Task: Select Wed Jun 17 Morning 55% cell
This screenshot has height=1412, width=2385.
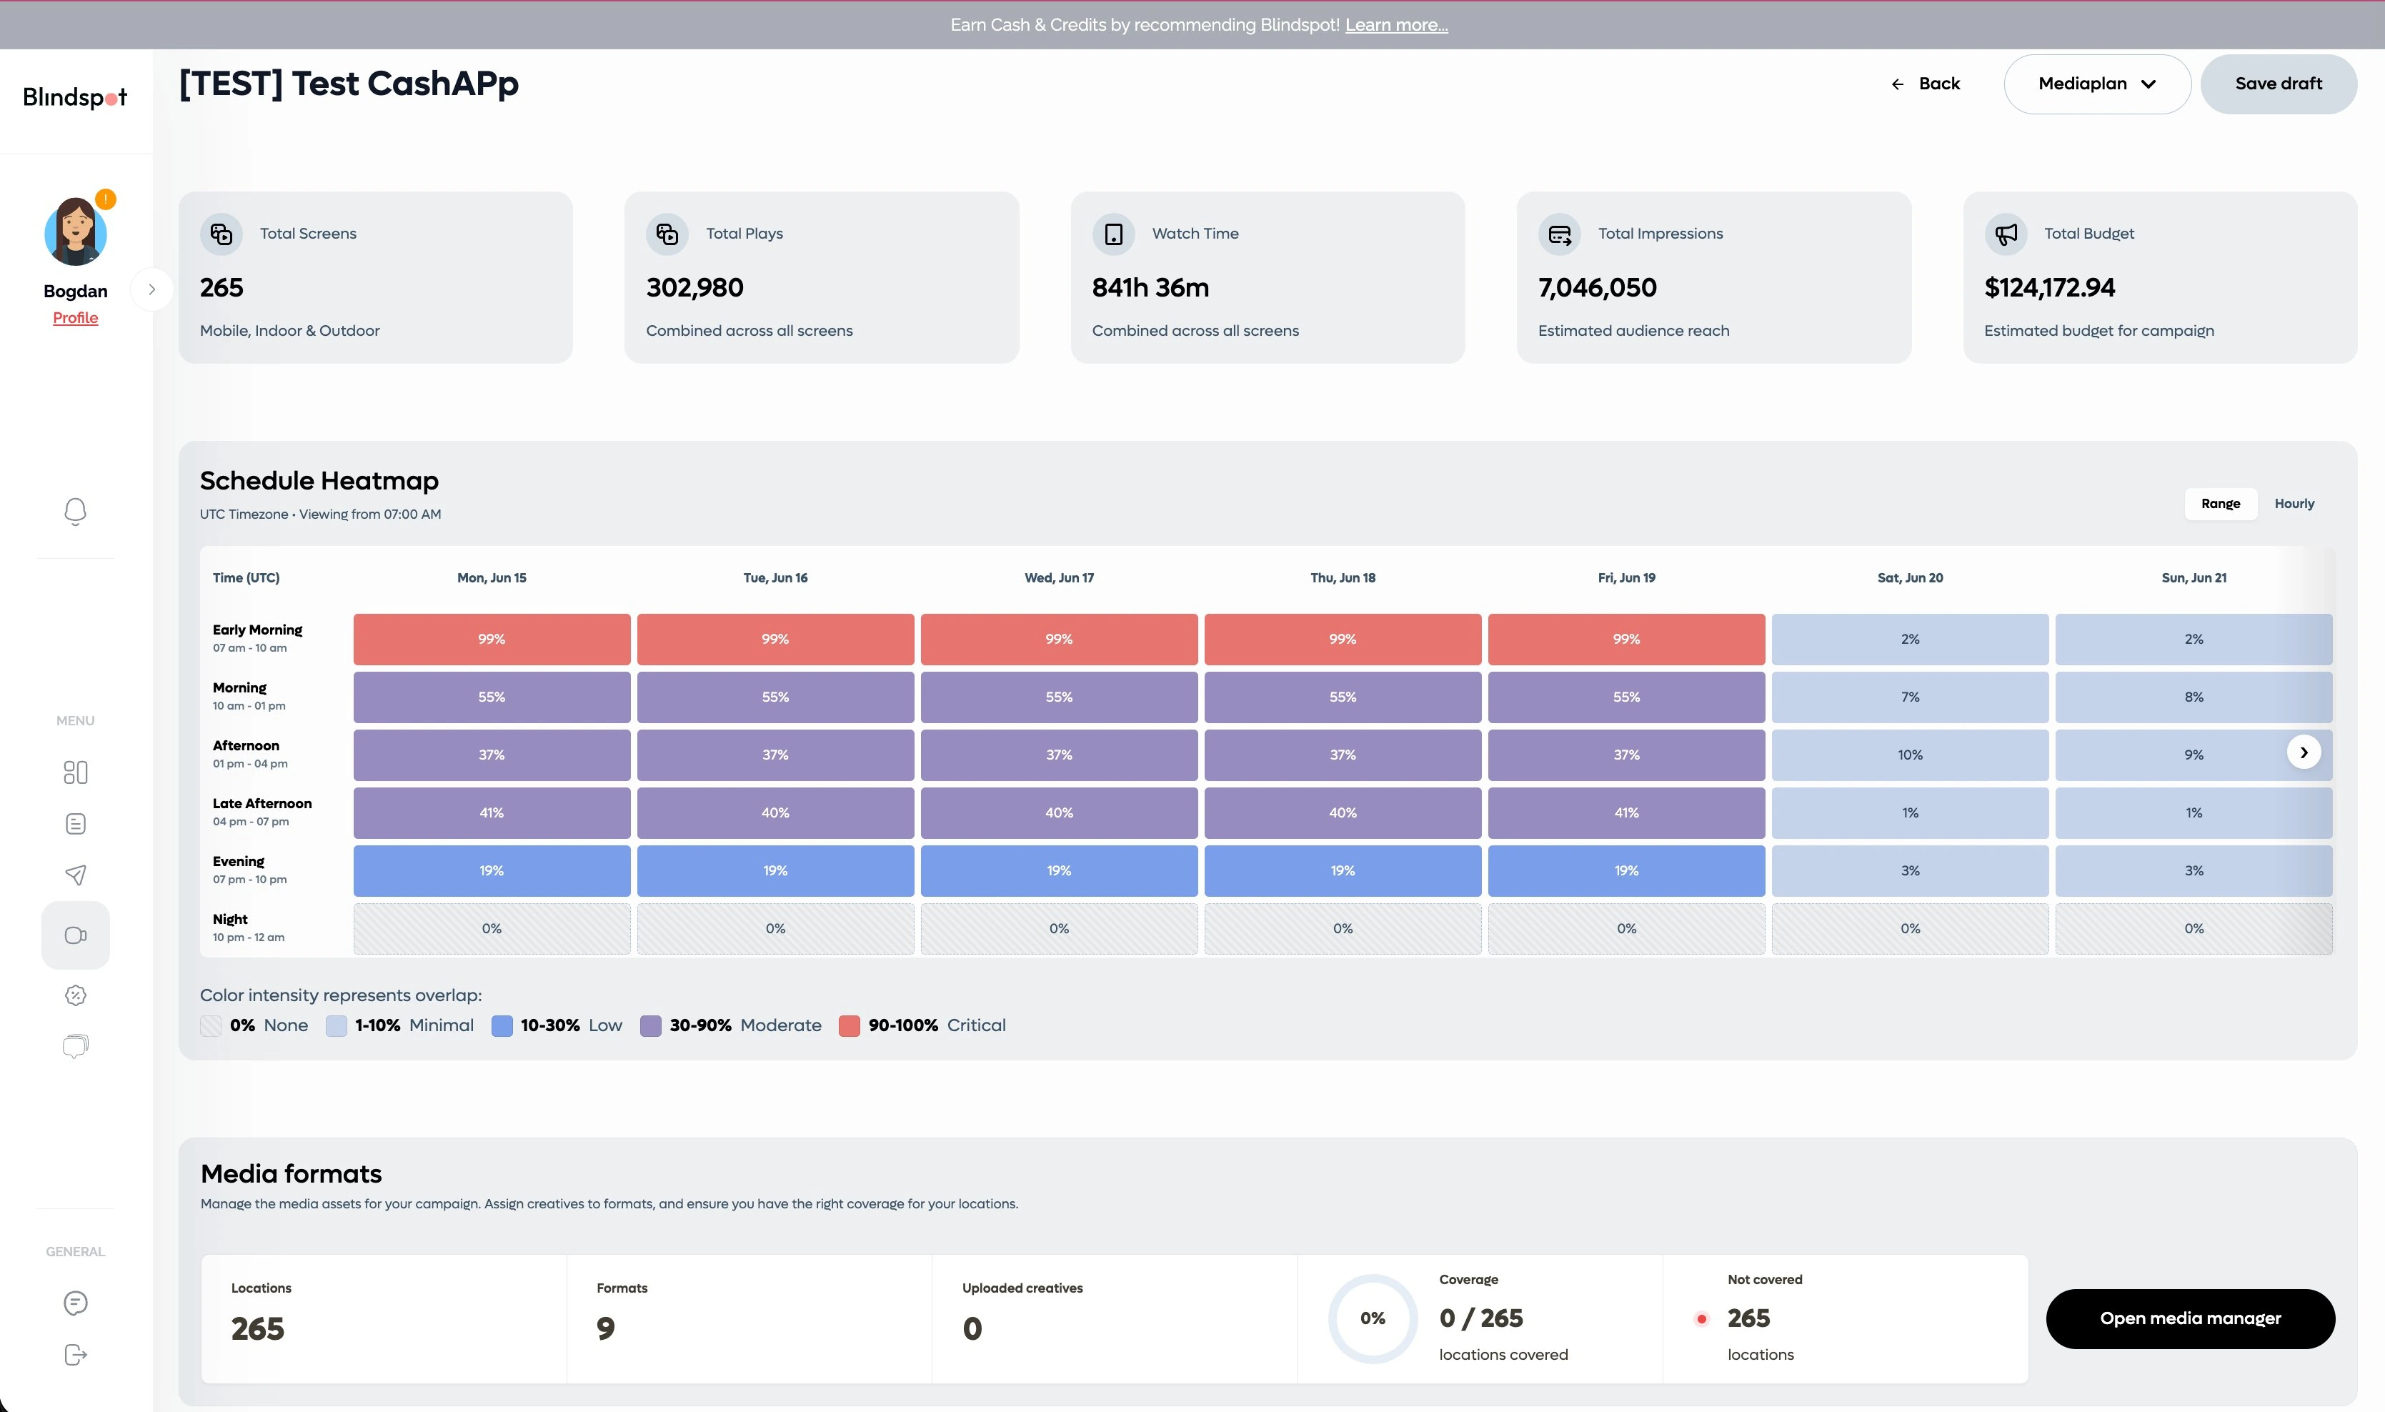Action: [x=1059, y=697]
